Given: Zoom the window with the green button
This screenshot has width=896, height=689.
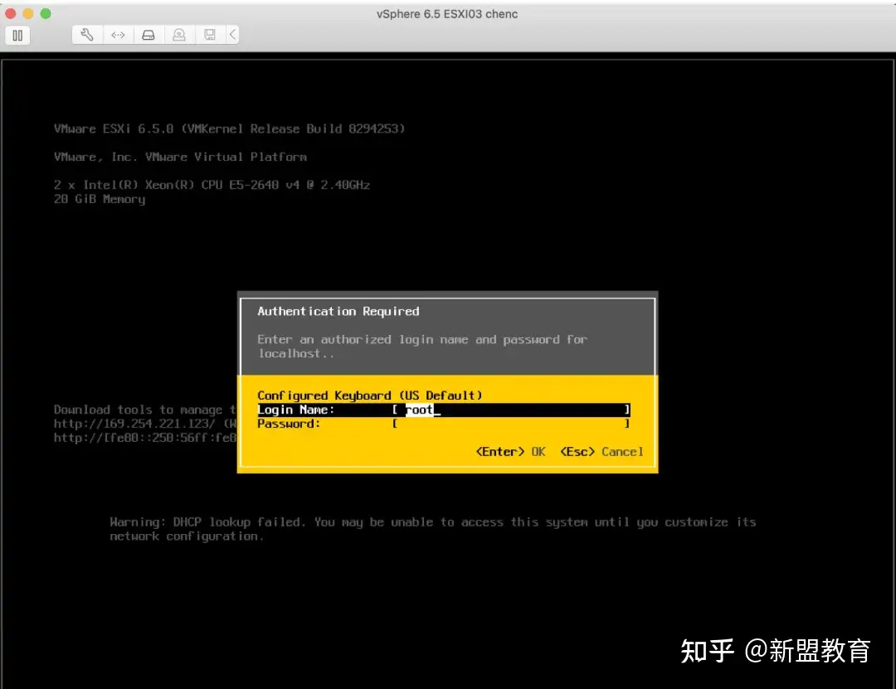Looking at the screenshot, I should click(46, 14).
